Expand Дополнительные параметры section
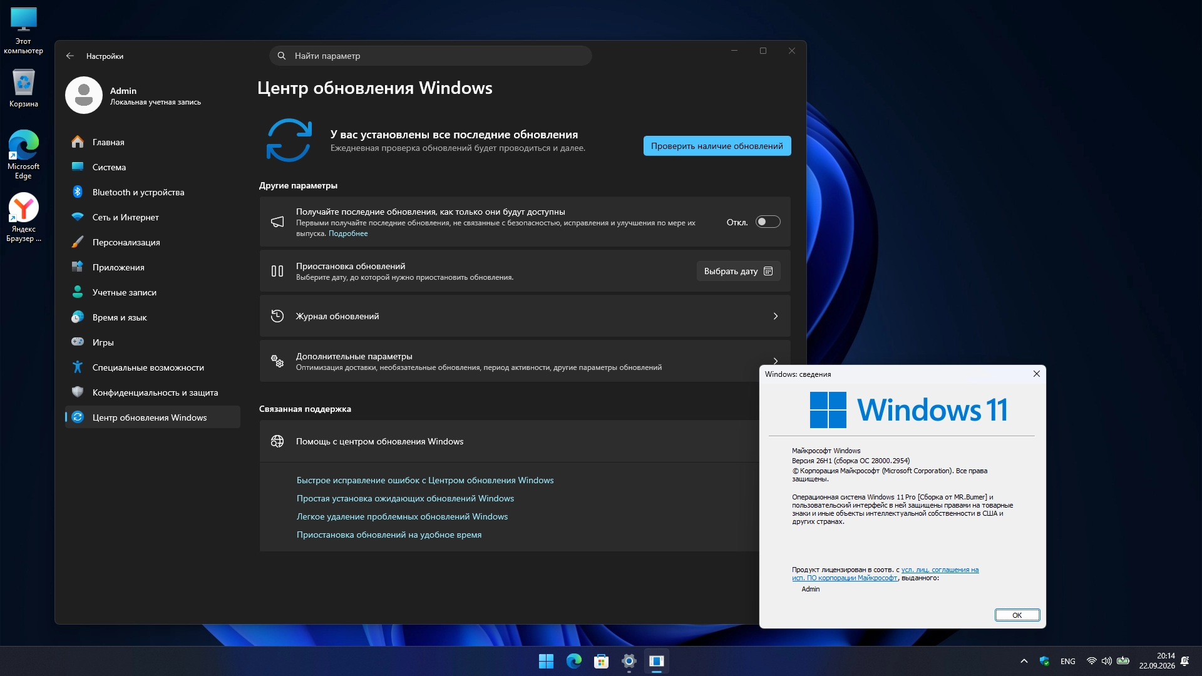1202x676 pixels. [x=525, y=361]
